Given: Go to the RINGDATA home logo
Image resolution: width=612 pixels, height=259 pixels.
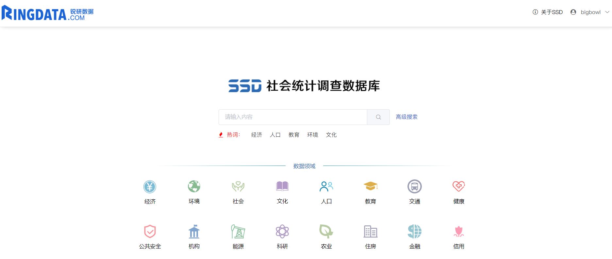Looking at the screenshot, I should pos(47,13).
